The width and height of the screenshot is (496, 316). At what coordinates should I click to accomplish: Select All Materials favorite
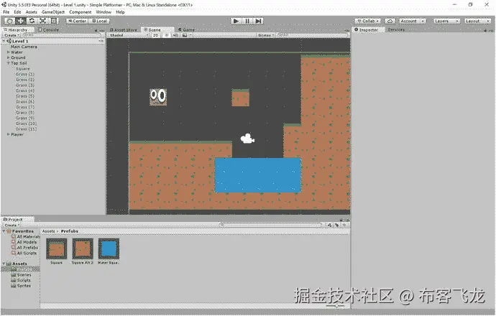(x=27, y=237)
